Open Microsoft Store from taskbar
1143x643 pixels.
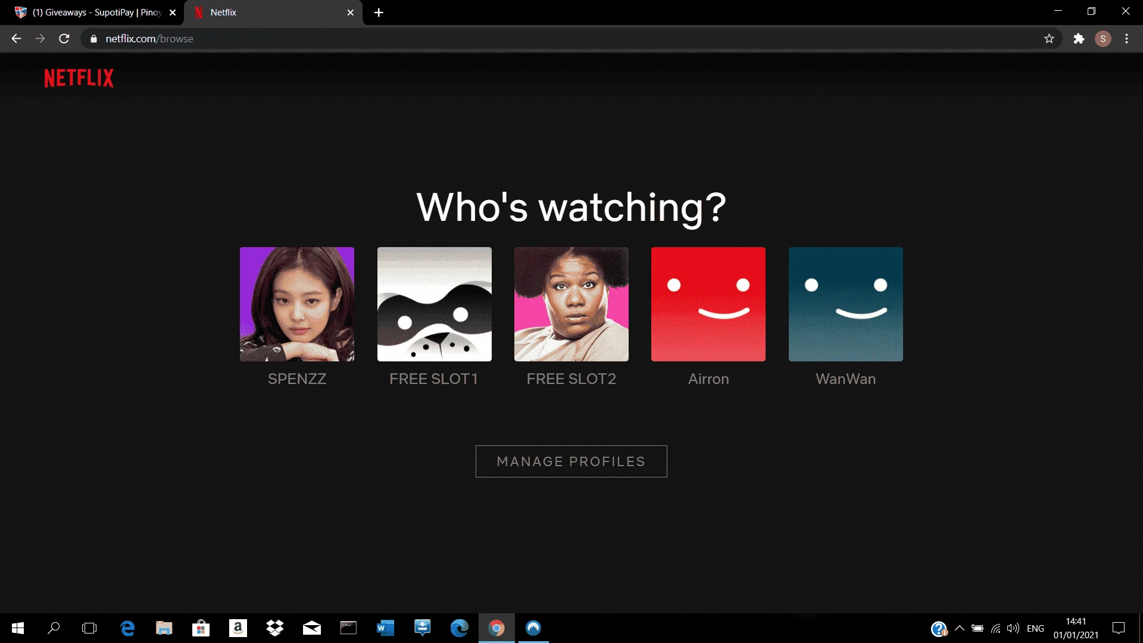tap(201, 628)
